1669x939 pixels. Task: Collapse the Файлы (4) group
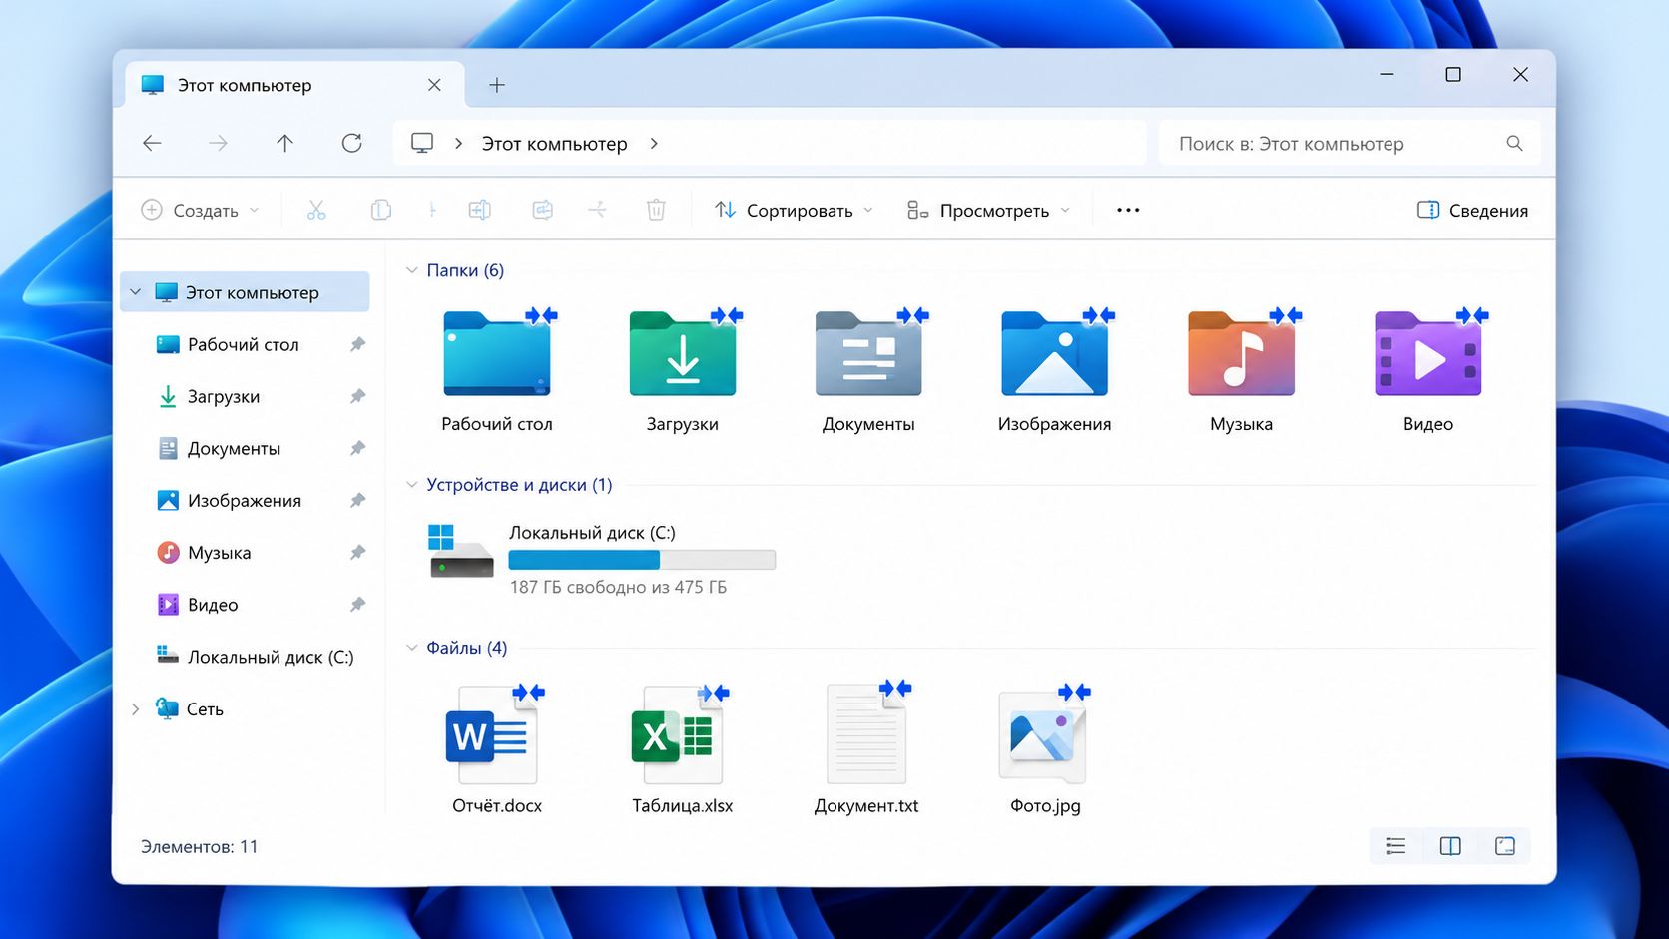[411, 648]
